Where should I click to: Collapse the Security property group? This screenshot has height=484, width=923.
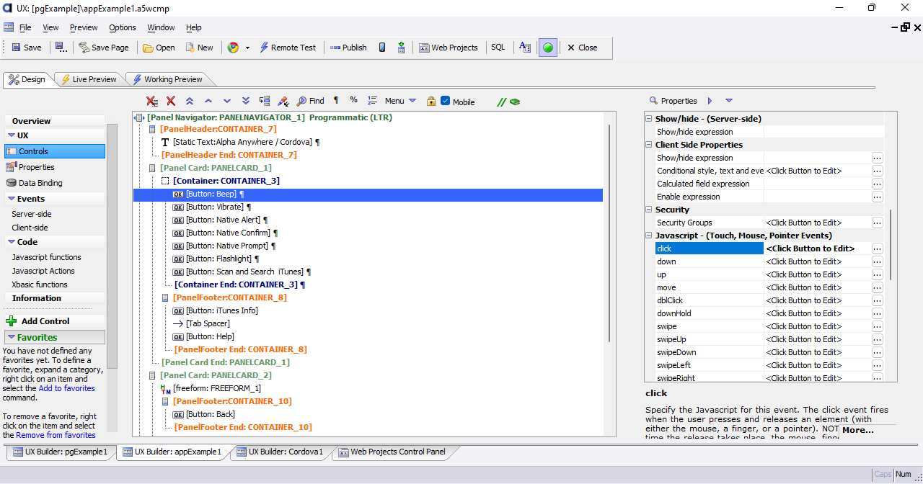pos(648,210)
